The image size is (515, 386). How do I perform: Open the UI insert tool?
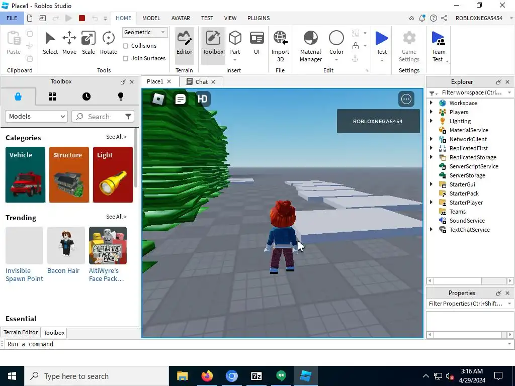[256, 43]
